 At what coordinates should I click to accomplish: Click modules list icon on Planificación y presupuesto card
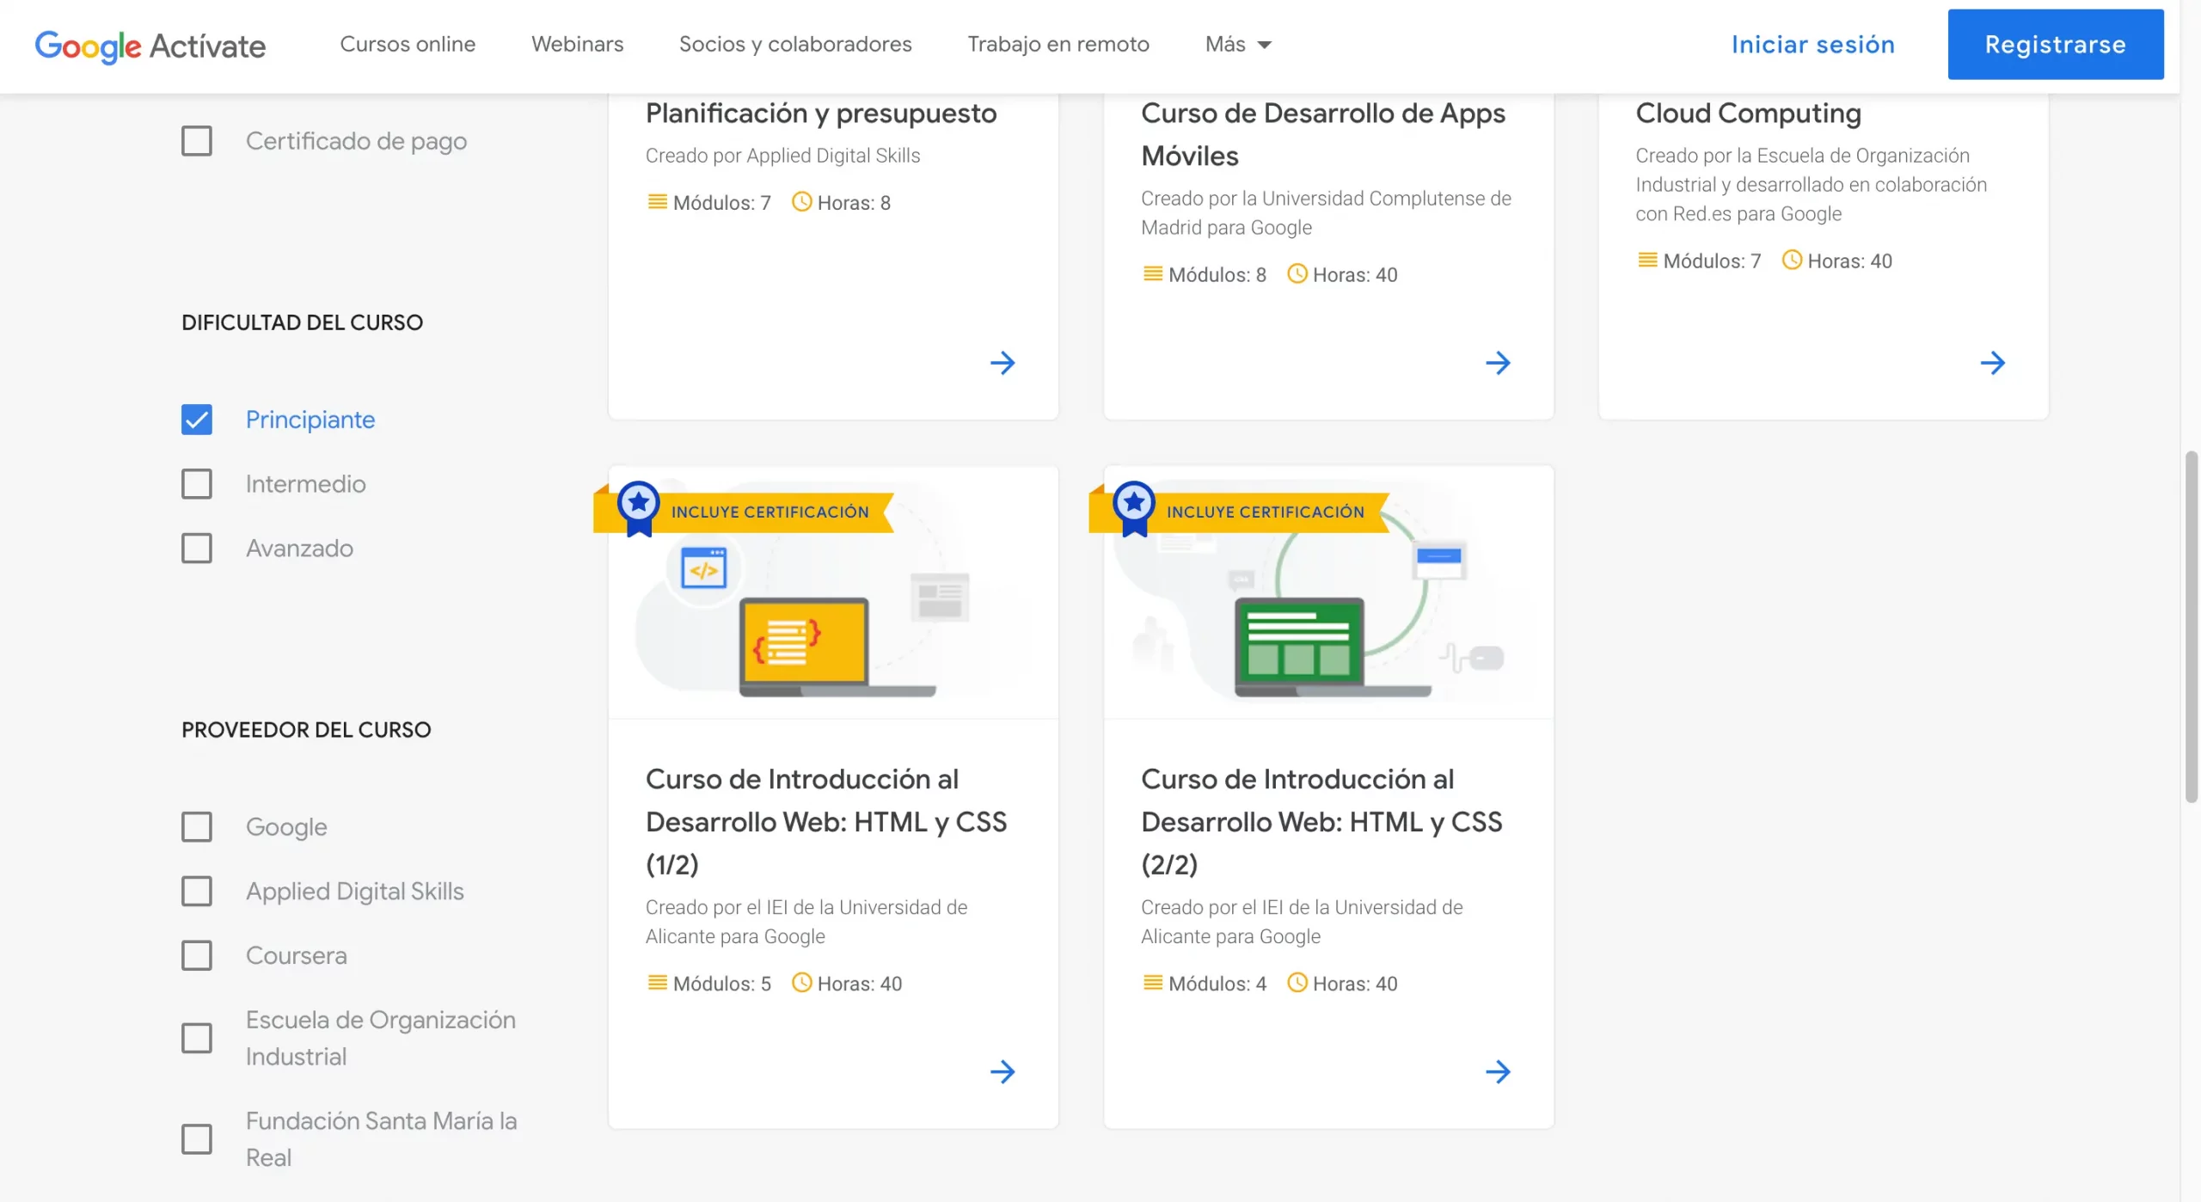coord(657,202)
